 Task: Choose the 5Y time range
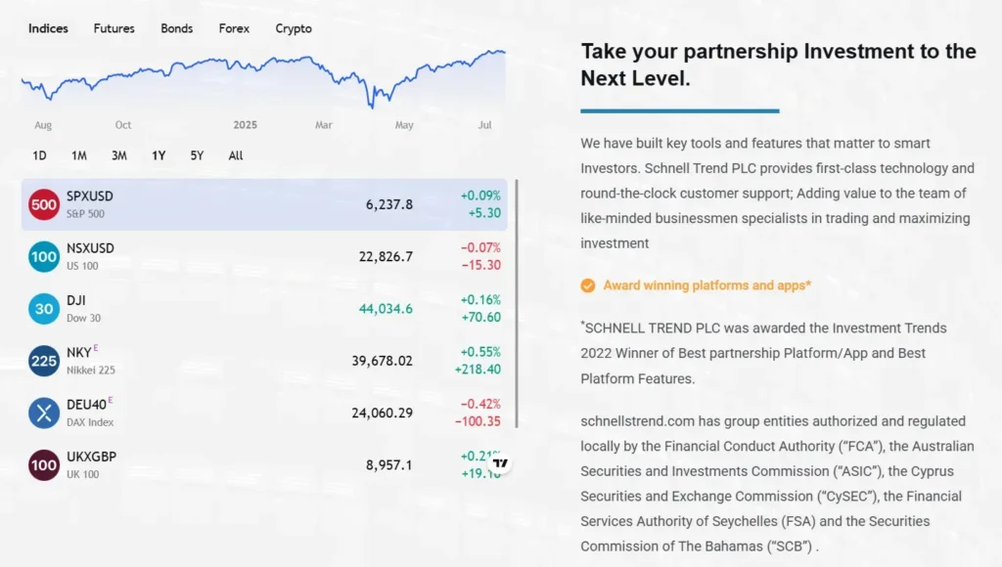point(197,155)
